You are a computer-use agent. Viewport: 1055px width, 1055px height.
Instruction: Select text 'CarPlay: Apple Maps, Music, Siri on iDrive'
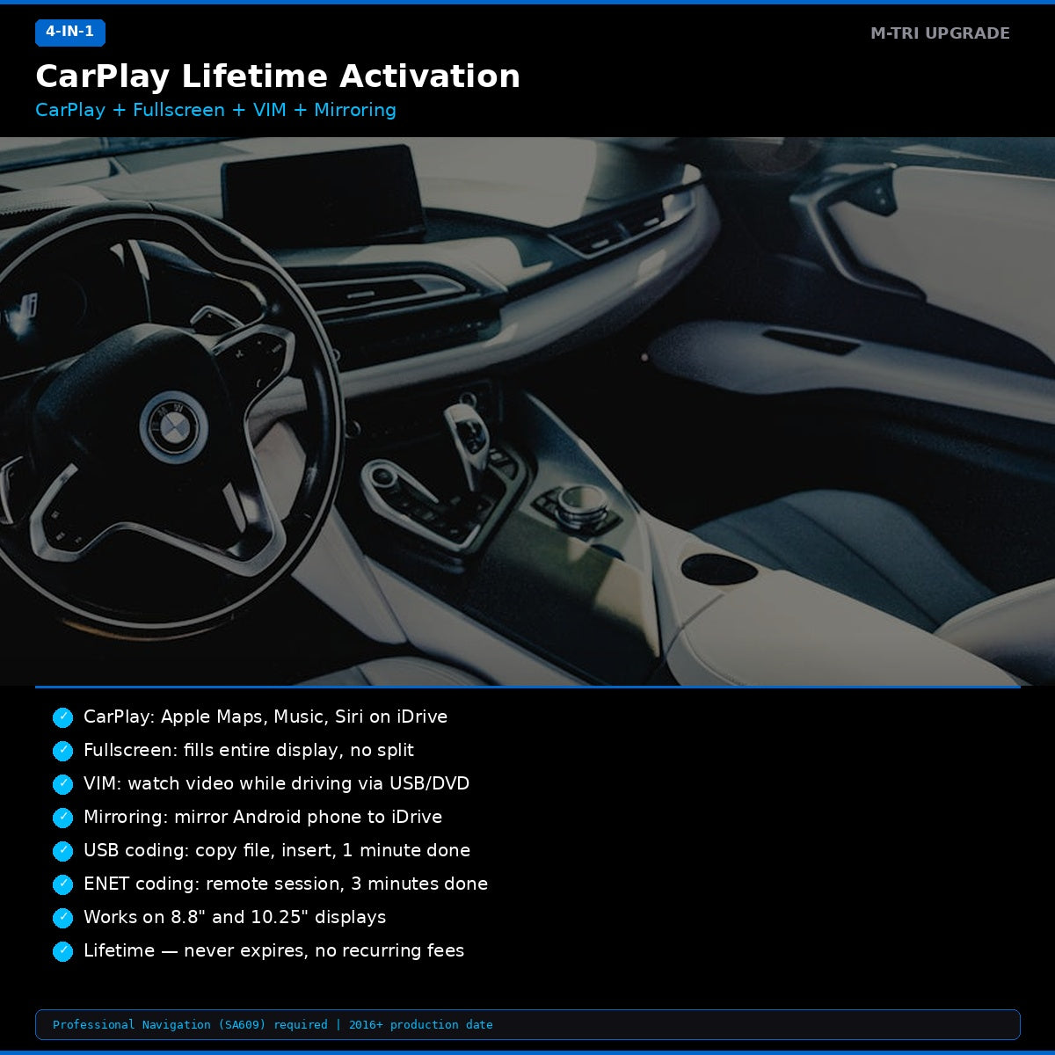(266, 717)
